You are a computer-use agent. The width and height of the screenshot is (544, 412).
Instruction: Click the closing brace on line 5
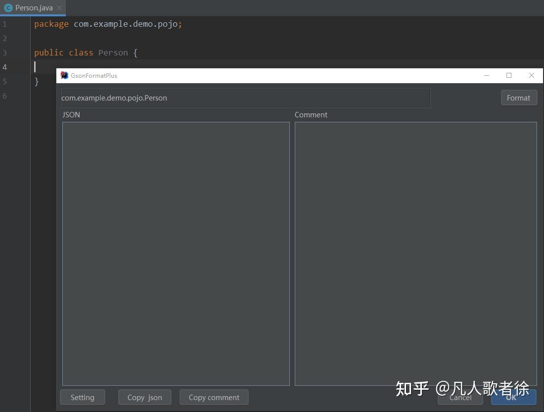[x=36, y=81]
